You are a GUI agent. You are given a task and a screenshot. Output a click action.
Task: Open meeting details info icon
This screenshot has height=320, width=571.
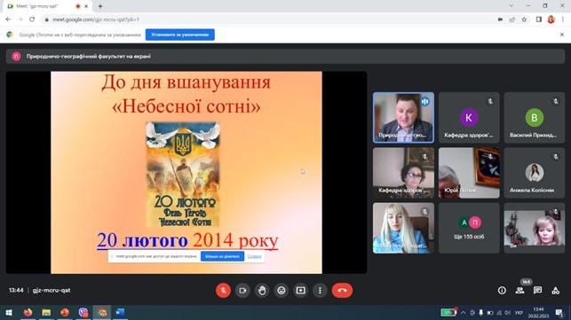coord(502,290)
